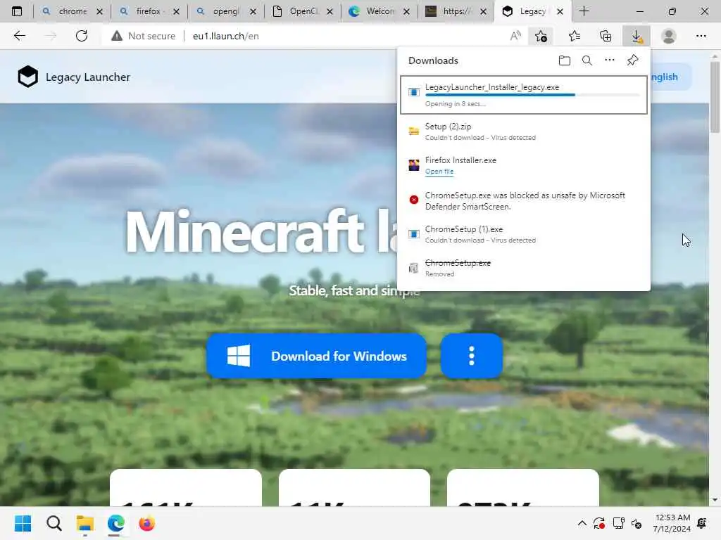Click the Legacy Launcher site title

(88, 77)
